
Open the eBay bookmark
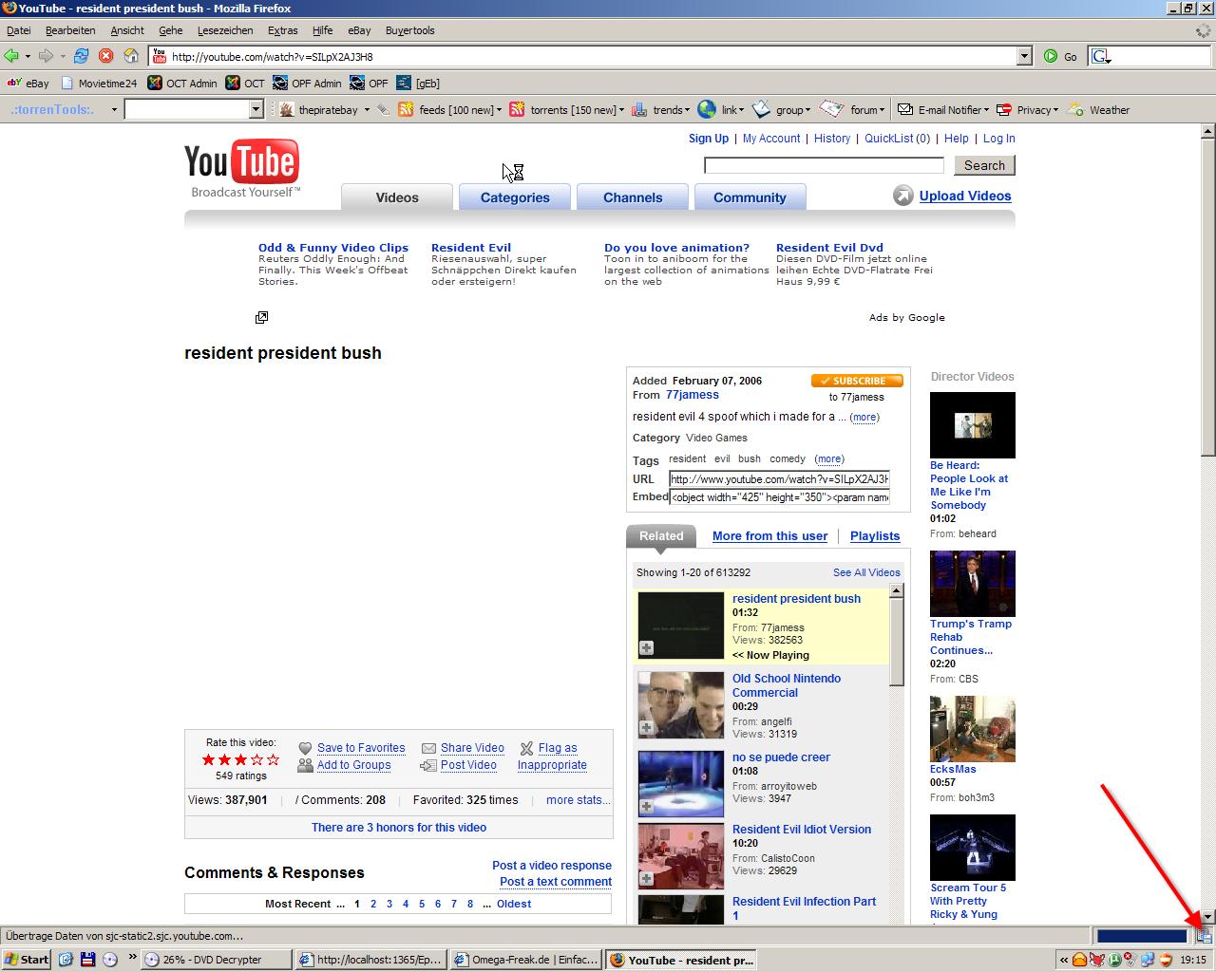(28, 84)
